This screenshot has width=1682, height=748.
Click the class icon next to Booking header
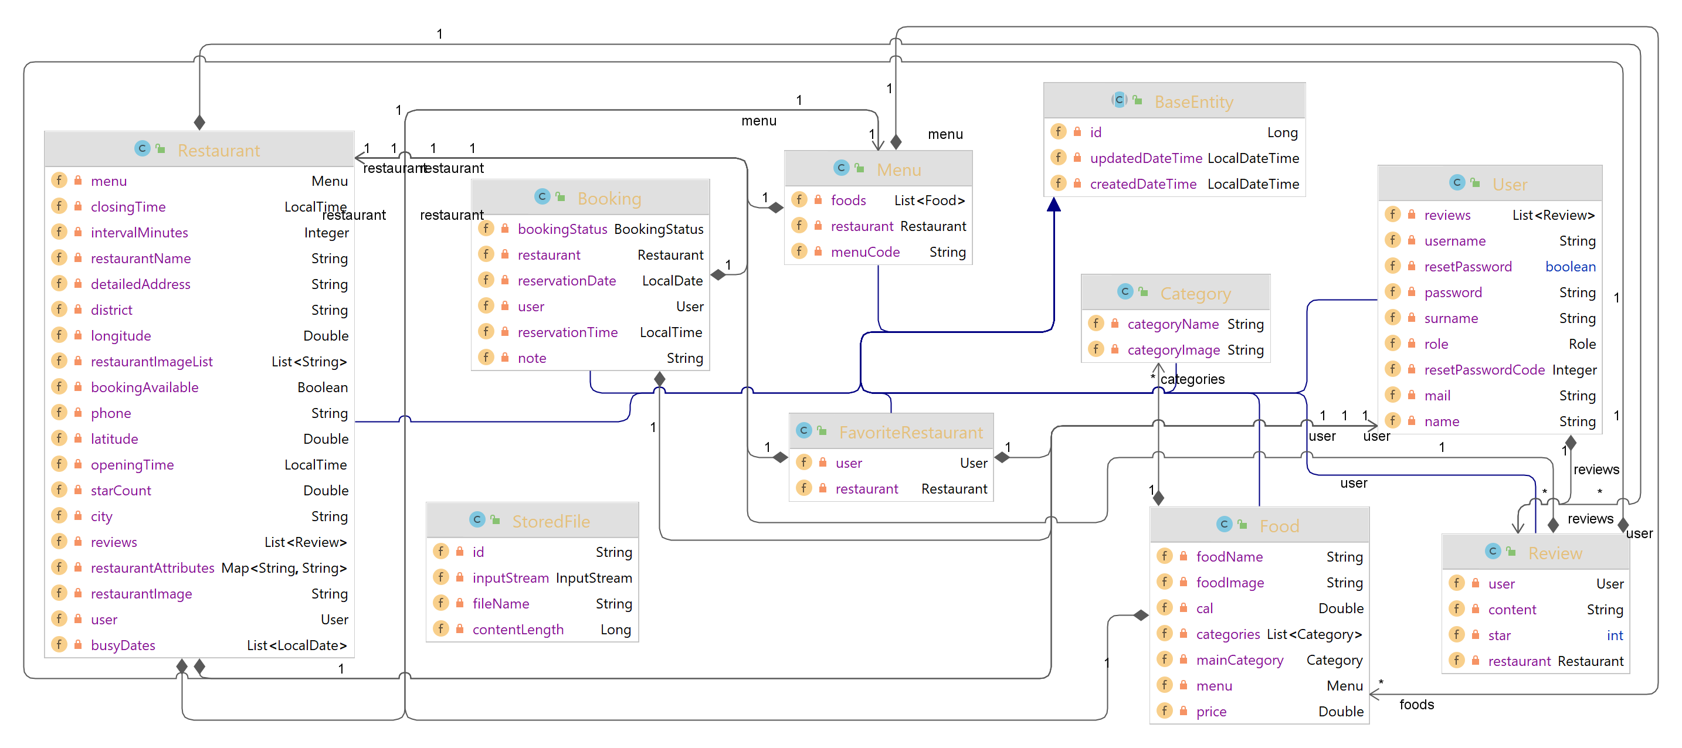click(541, 196)
